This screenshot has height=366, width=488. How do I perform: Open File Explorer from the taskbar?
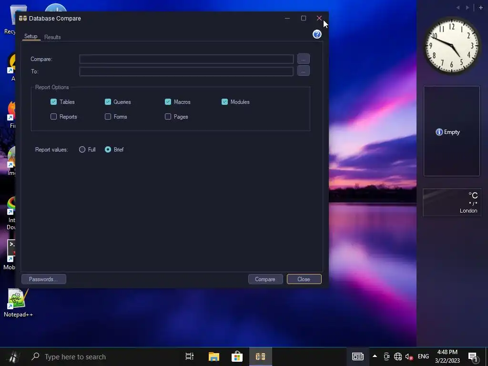pyautogui.click(x=213, y=356)
